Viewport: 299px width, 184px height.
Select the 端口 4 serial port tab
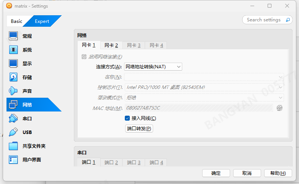coord(156,163)
